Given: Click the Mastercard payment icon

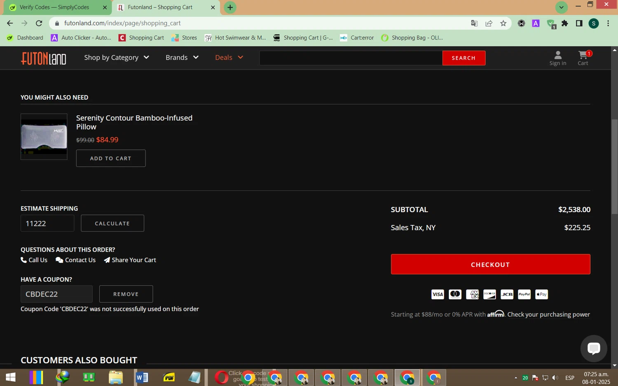Looking at the screenshot, I should point(455,294).
